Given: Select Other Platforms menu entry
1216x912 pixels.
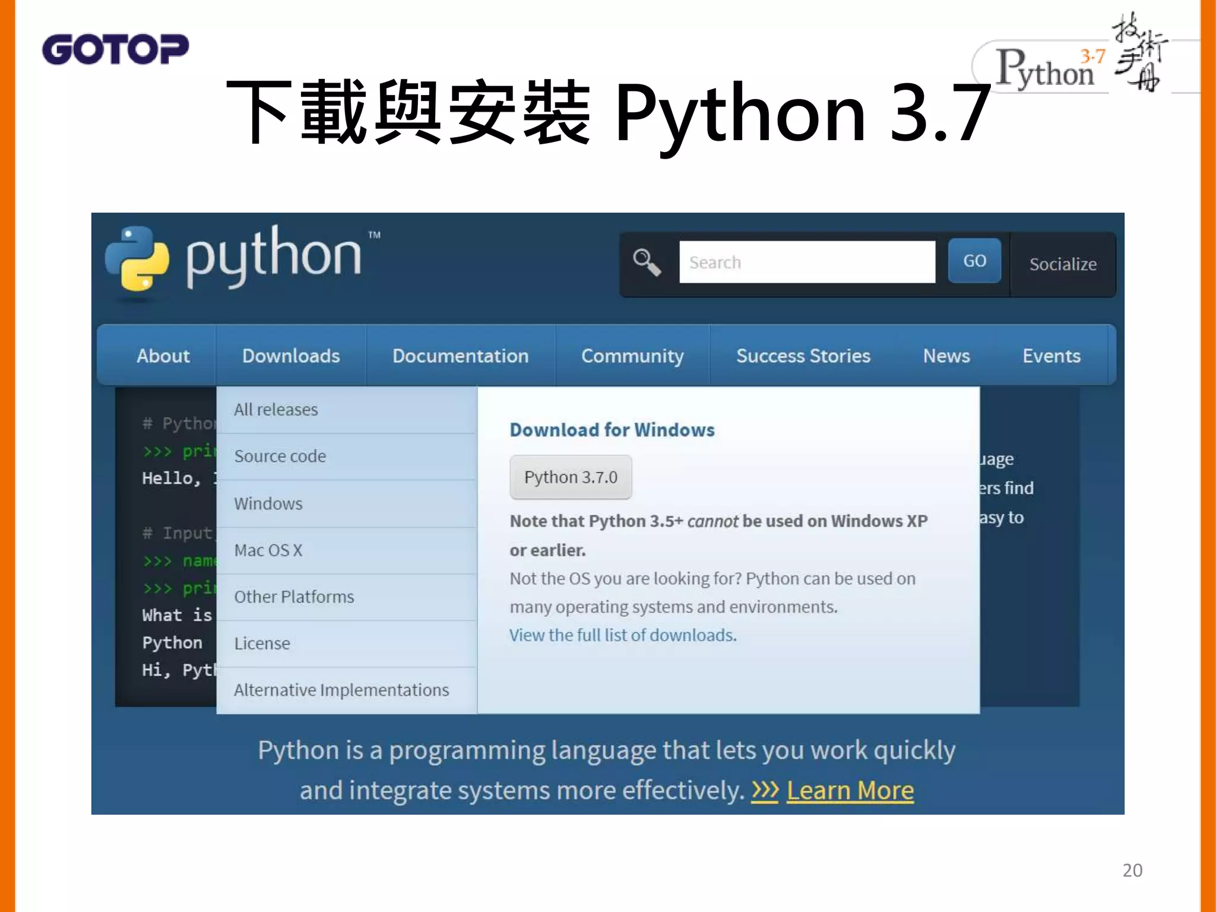Looking at the screenshot, I should click(347, 597).
